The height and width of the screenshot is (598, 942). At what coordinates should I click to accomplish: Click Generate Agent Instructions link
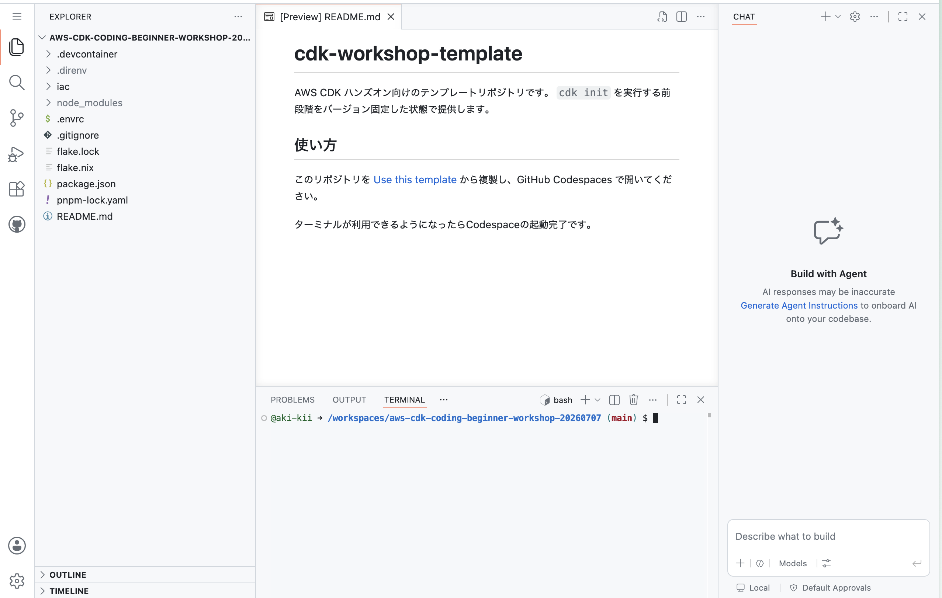click(x=799, y=306)
